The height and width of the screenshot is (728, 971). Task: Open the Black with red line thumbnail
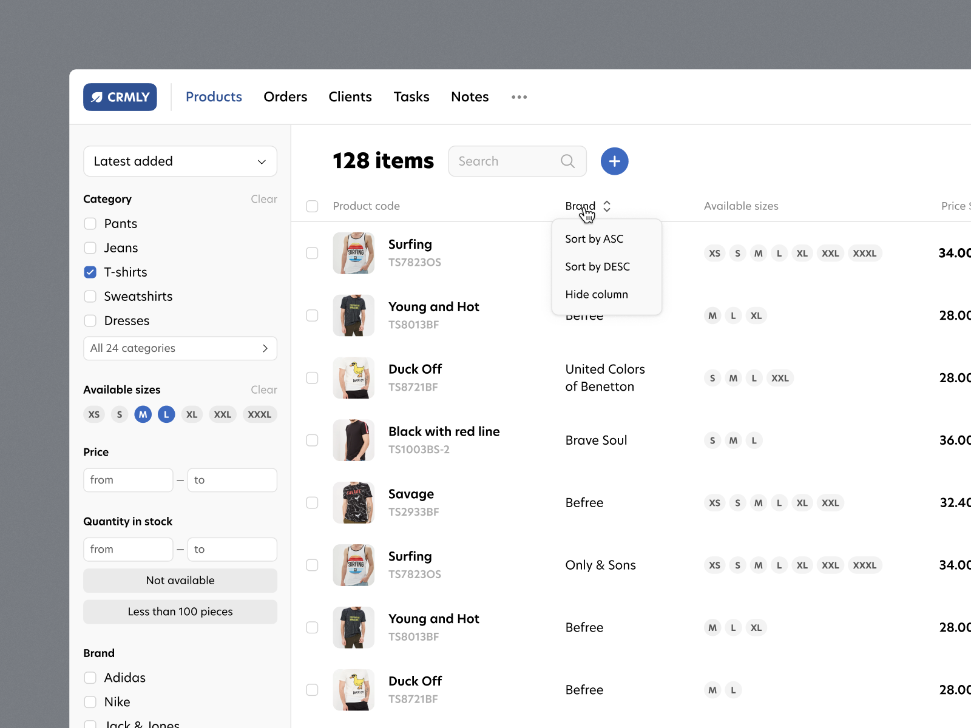tap(354, 440)
